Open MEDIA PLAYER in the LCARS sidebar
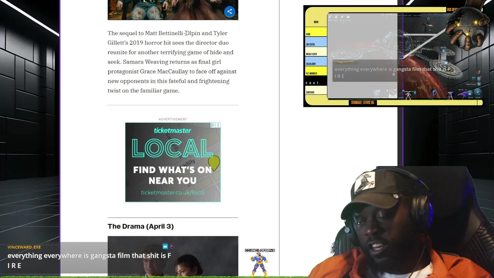The image size is (494, 278). 316,52
